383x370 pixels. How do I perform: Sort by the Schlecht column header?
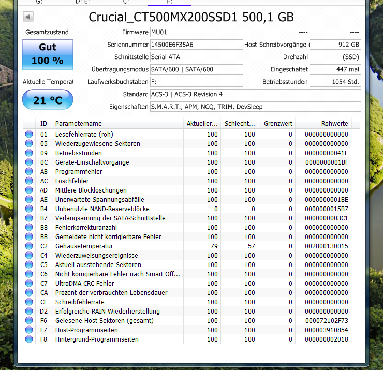239,124
